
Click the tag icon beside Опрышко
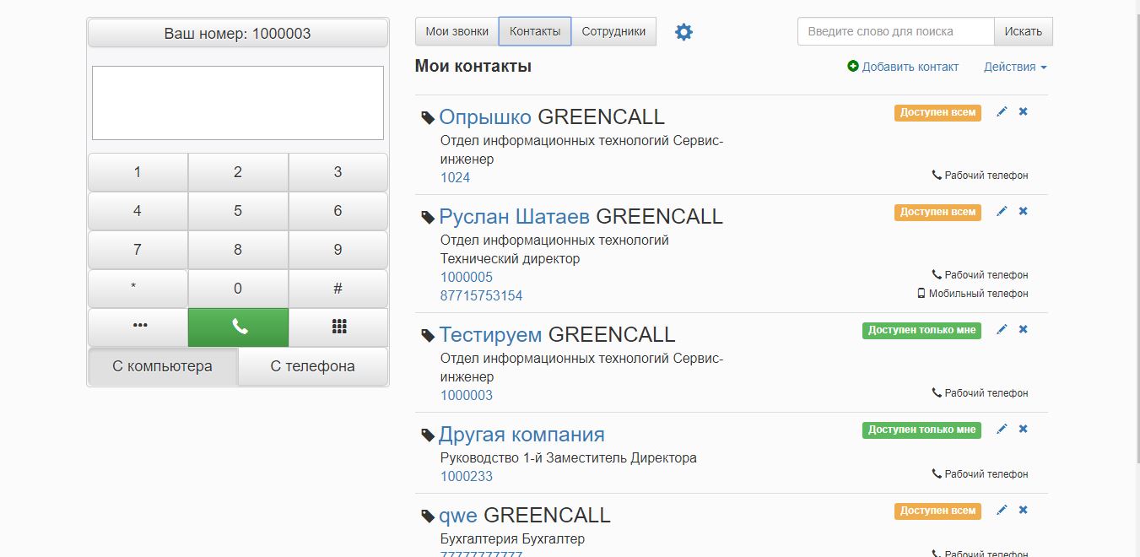click(428, 118)
